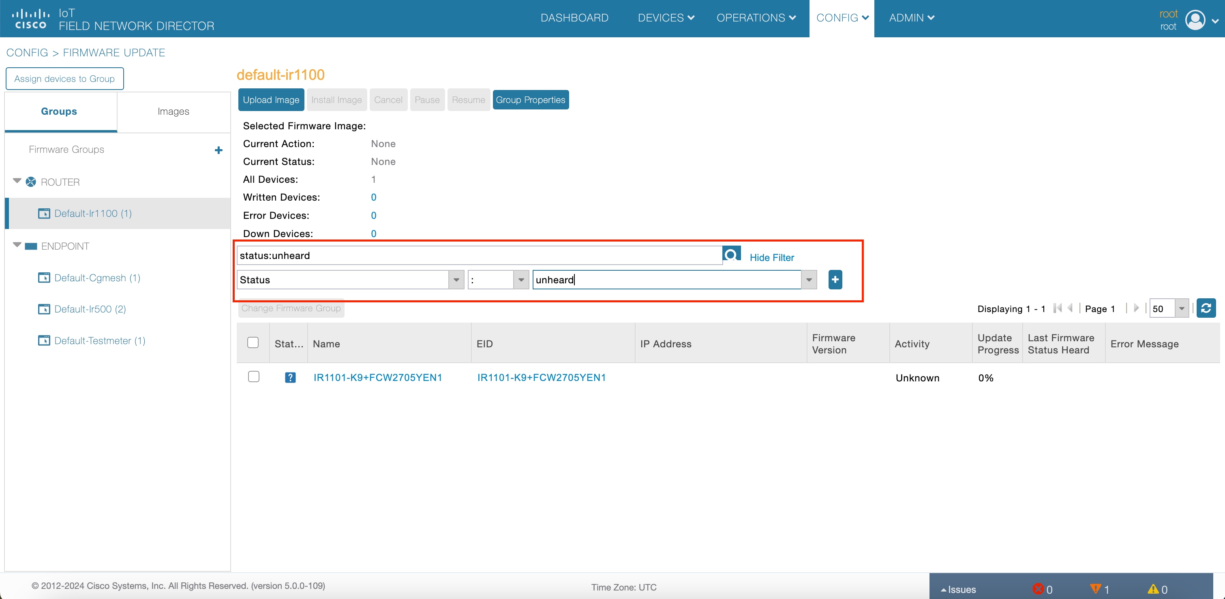
Task: Run the search with magnifier icon
Action: [x=731, y=254]
